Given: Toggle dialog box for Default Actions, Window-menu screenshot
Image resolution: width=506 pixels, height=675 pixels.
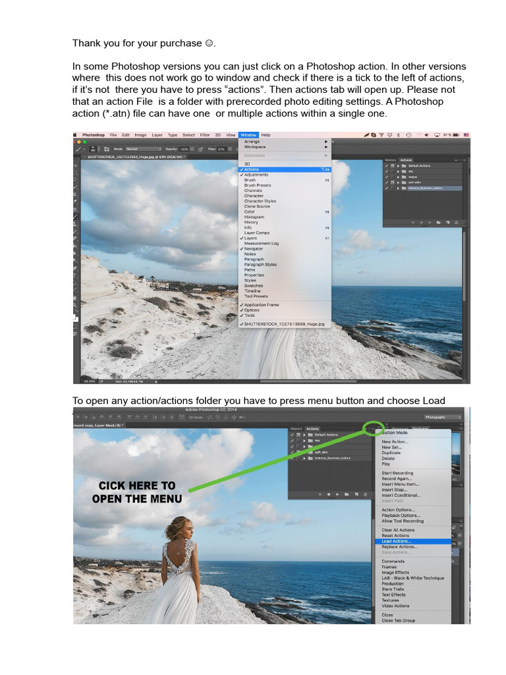Looking at the screenshot, I should tap(393, 165).
